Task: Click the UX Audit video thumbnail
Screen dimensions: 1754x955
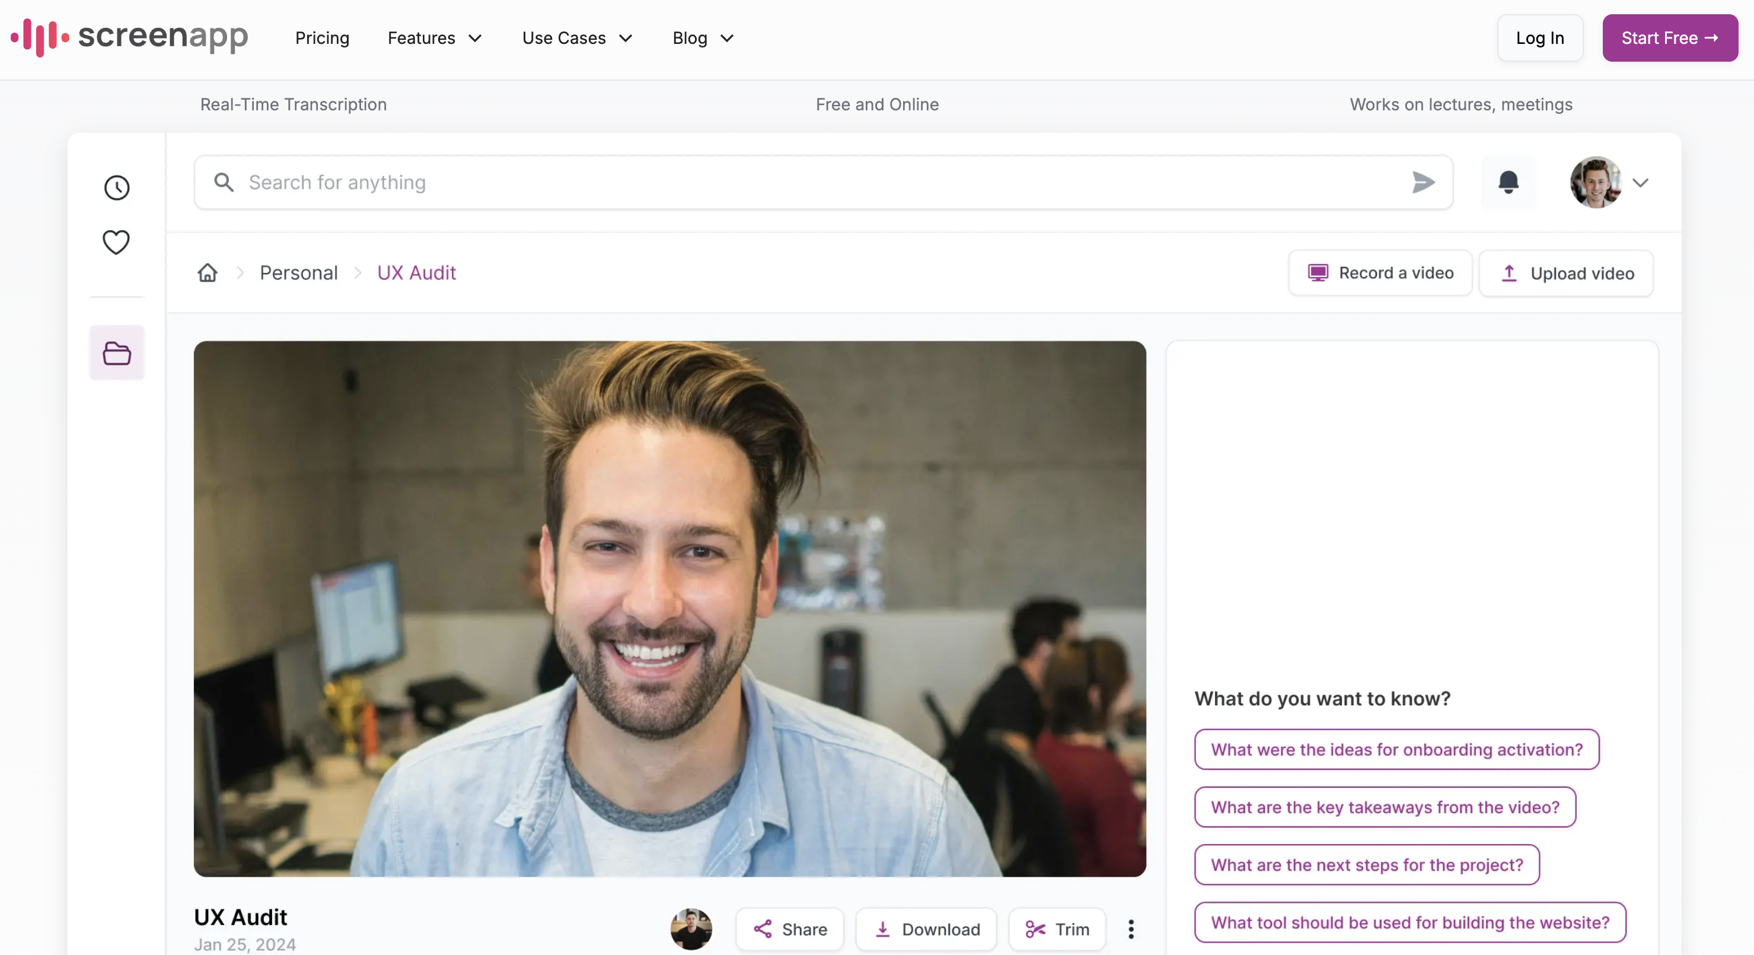Action: click(x=669, y=608)
